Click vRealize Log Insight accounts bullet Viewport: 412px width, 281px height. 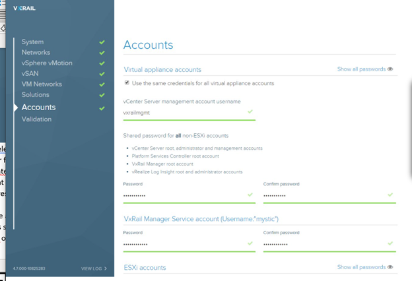pyautogui.click(x=187, y=172)
